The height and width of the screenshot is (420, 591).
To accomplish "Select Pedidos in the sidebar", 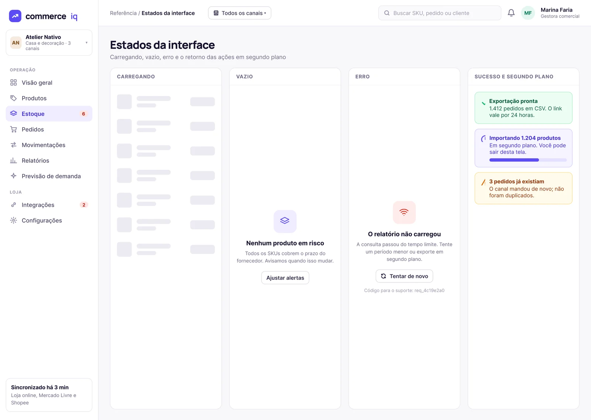I will 49,129.
